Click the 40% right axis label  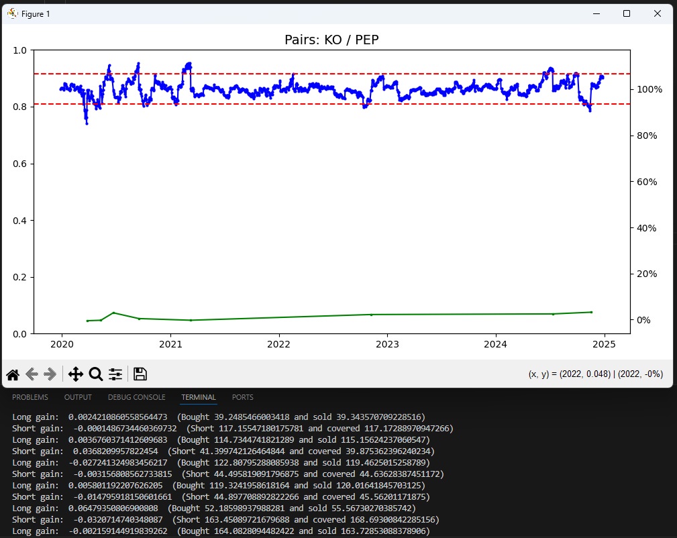pos(647,228)
